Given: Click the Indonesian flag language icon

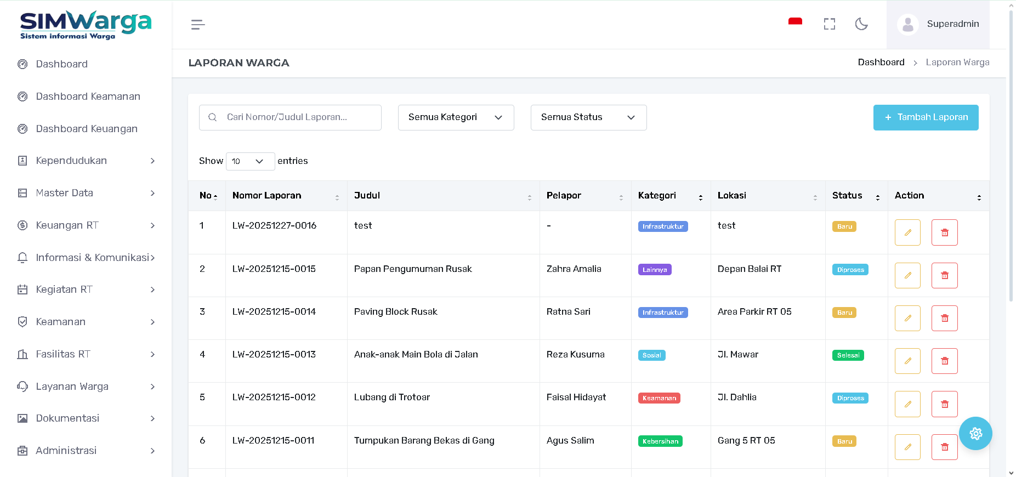Looking at the screenshot, I should (x=795, y=23).
